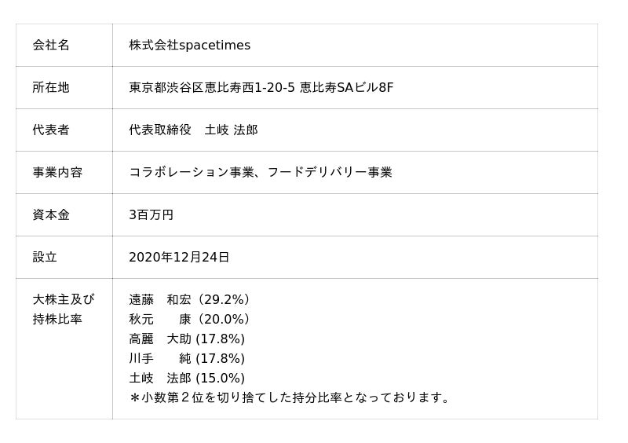The image size is (628, 443).
Task: Click shareholder 遠藤 和宏 (29.2%) line
Action: (x=189, y=300)
